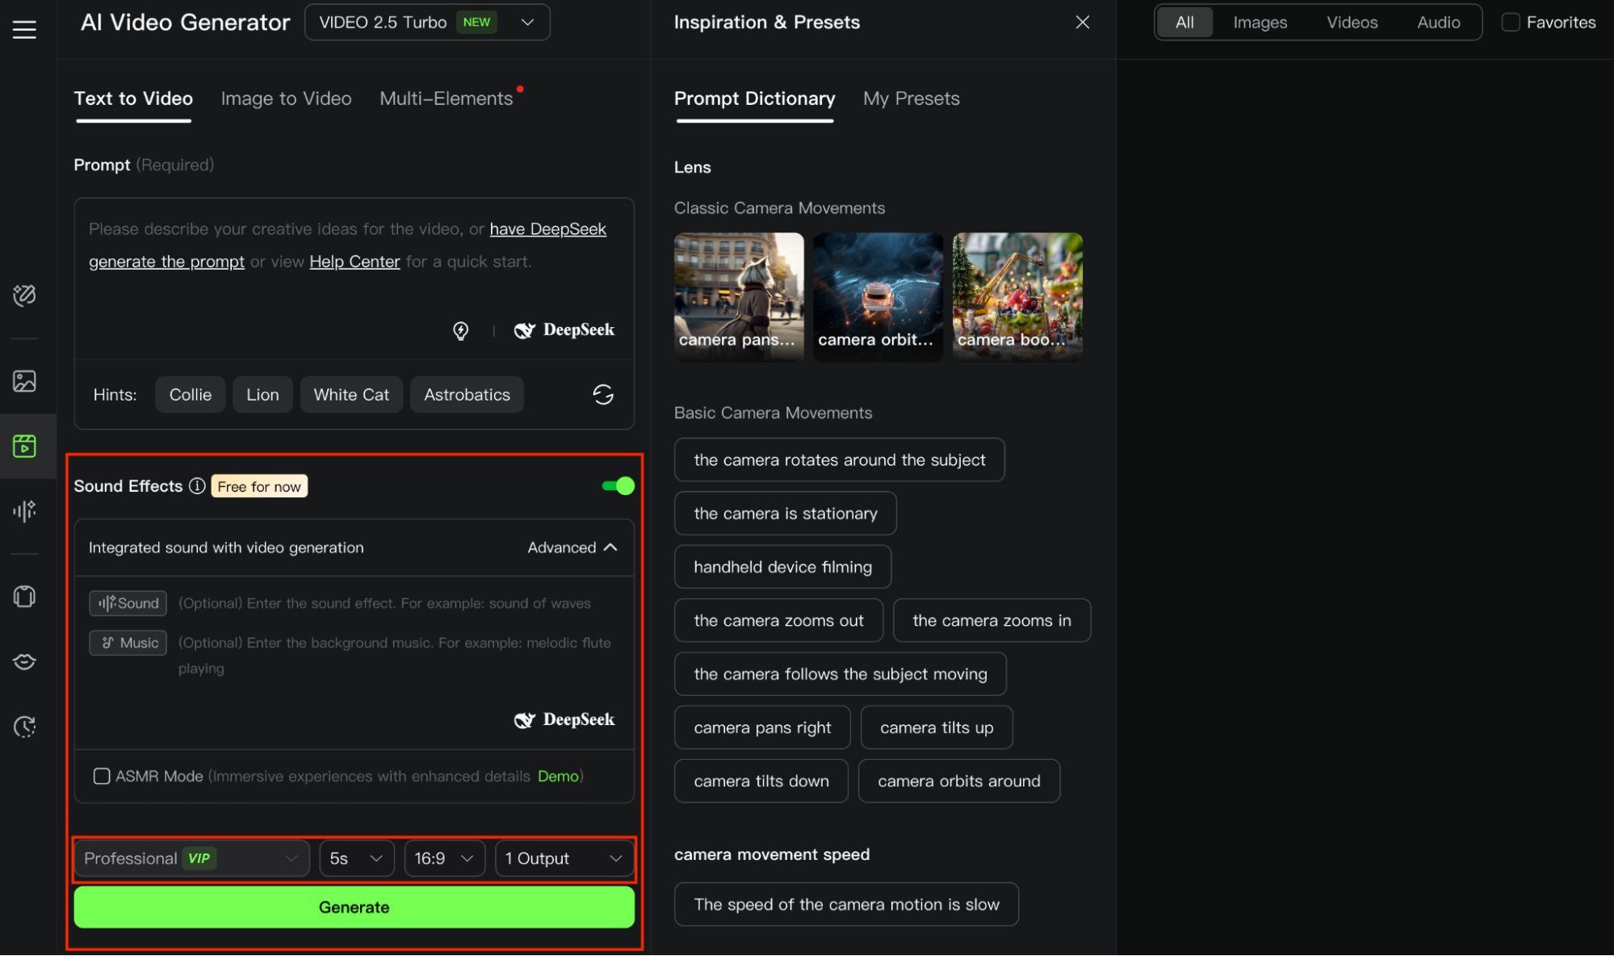
Task: Toggle the Sound Effects switch off
Action: (x=618, y=486)
